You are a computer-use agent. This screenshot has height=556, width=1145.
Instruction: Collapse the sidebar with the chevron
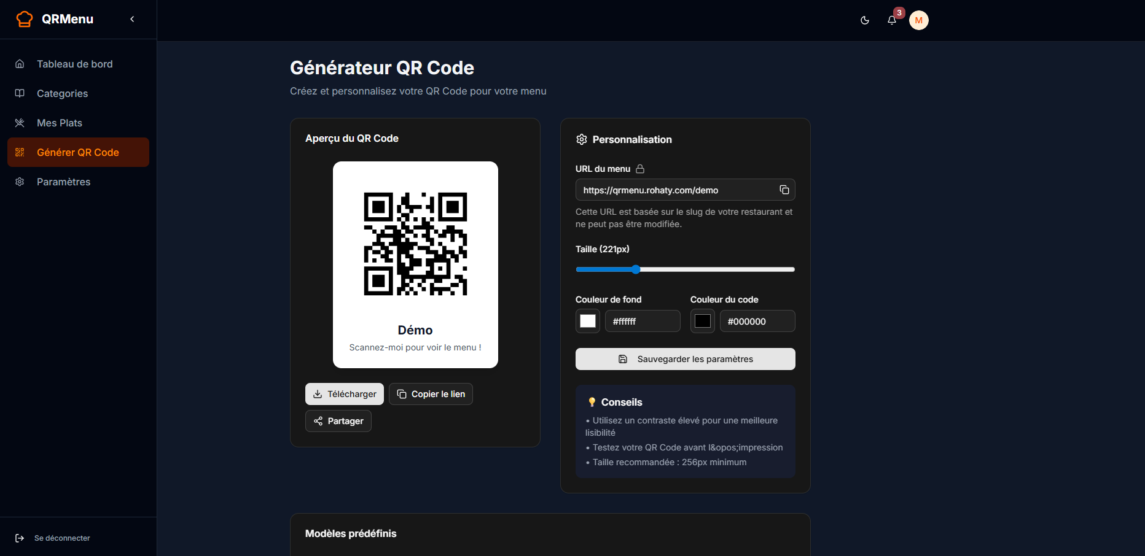click(132, 19)
